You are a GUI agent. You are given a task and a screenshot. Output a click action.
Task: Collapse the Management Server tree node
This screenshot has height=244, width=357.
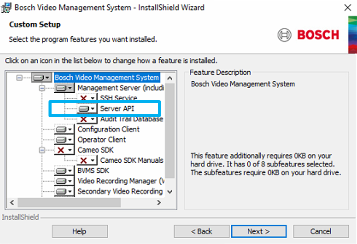[x=42, y=88]
